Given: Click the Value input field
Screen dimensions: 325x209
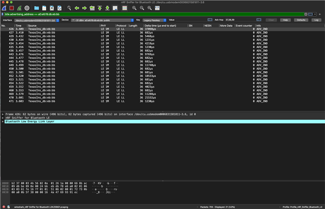Looking at the screenshot, I should pos(191,20).
